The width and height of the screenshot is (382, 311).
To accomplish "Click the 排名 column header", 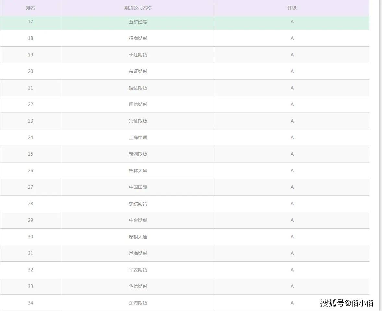I will point(30,8).
